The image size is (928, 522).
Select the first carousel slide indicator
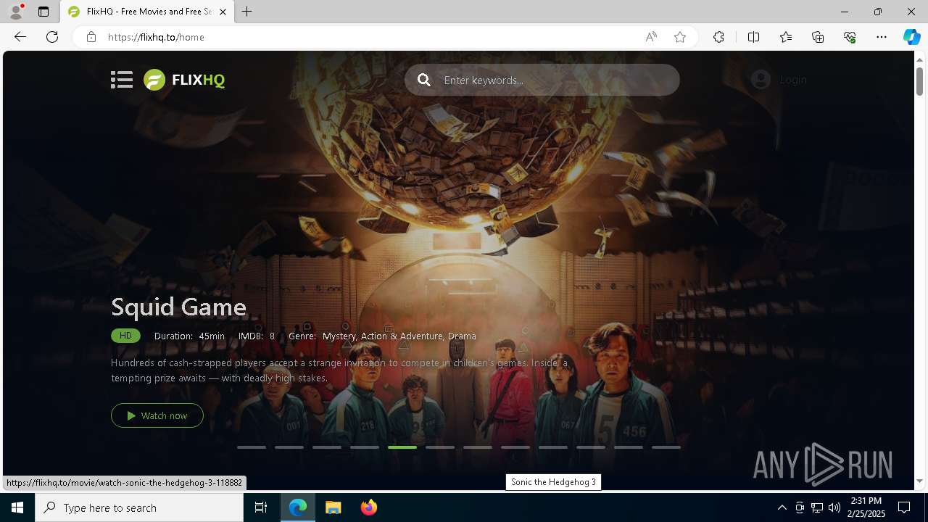pyautogui.click(x=252, y=447)
